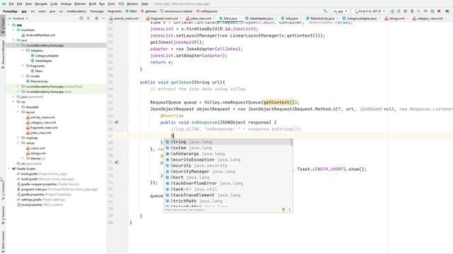
Task: Collapse the Adapters package
Action: click(23, 50)
